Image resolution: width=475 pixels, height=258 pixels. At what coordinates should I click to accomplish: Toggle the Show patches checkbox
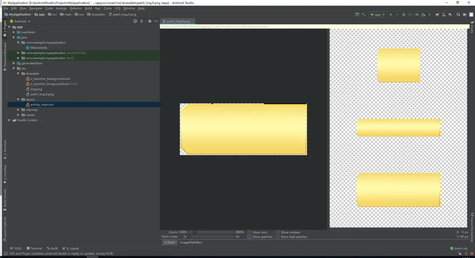(x=249, y=237)
